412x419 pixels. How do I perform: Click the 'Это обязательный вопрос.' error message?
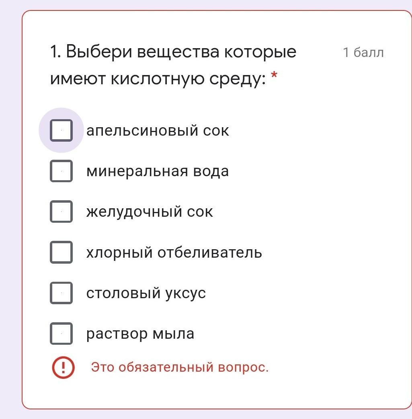click(180, 367)
